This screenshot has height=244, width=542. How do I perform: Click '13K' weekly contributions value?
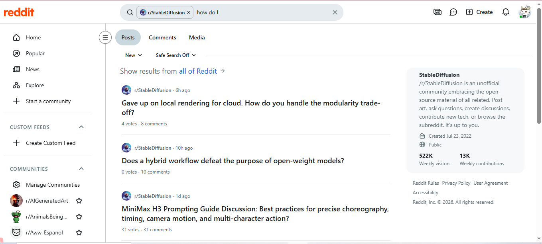tap(465, 156)
